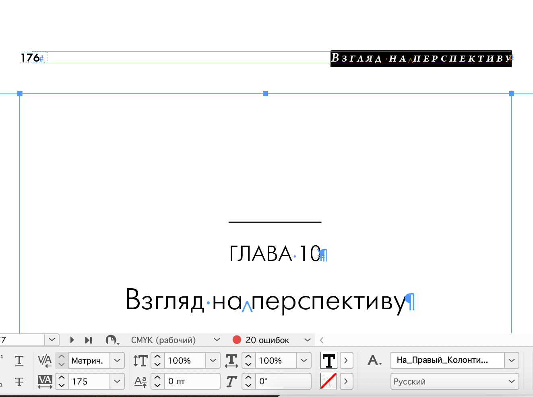
Task: Click the current page number field
Action: (22, 340)
